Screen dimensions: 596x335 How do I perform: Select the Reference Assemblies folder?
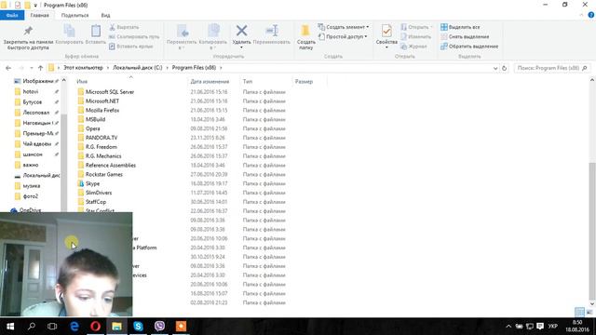click(x=110, y=166)
